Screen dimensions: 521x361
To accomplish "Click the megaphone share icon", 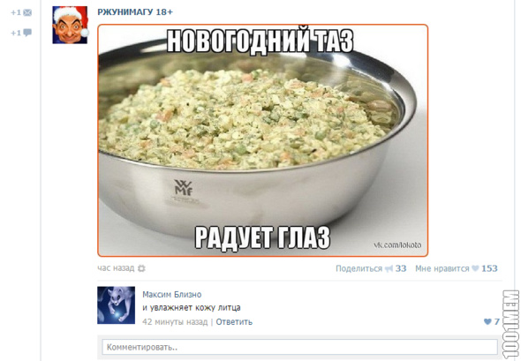I will (389, 268).
